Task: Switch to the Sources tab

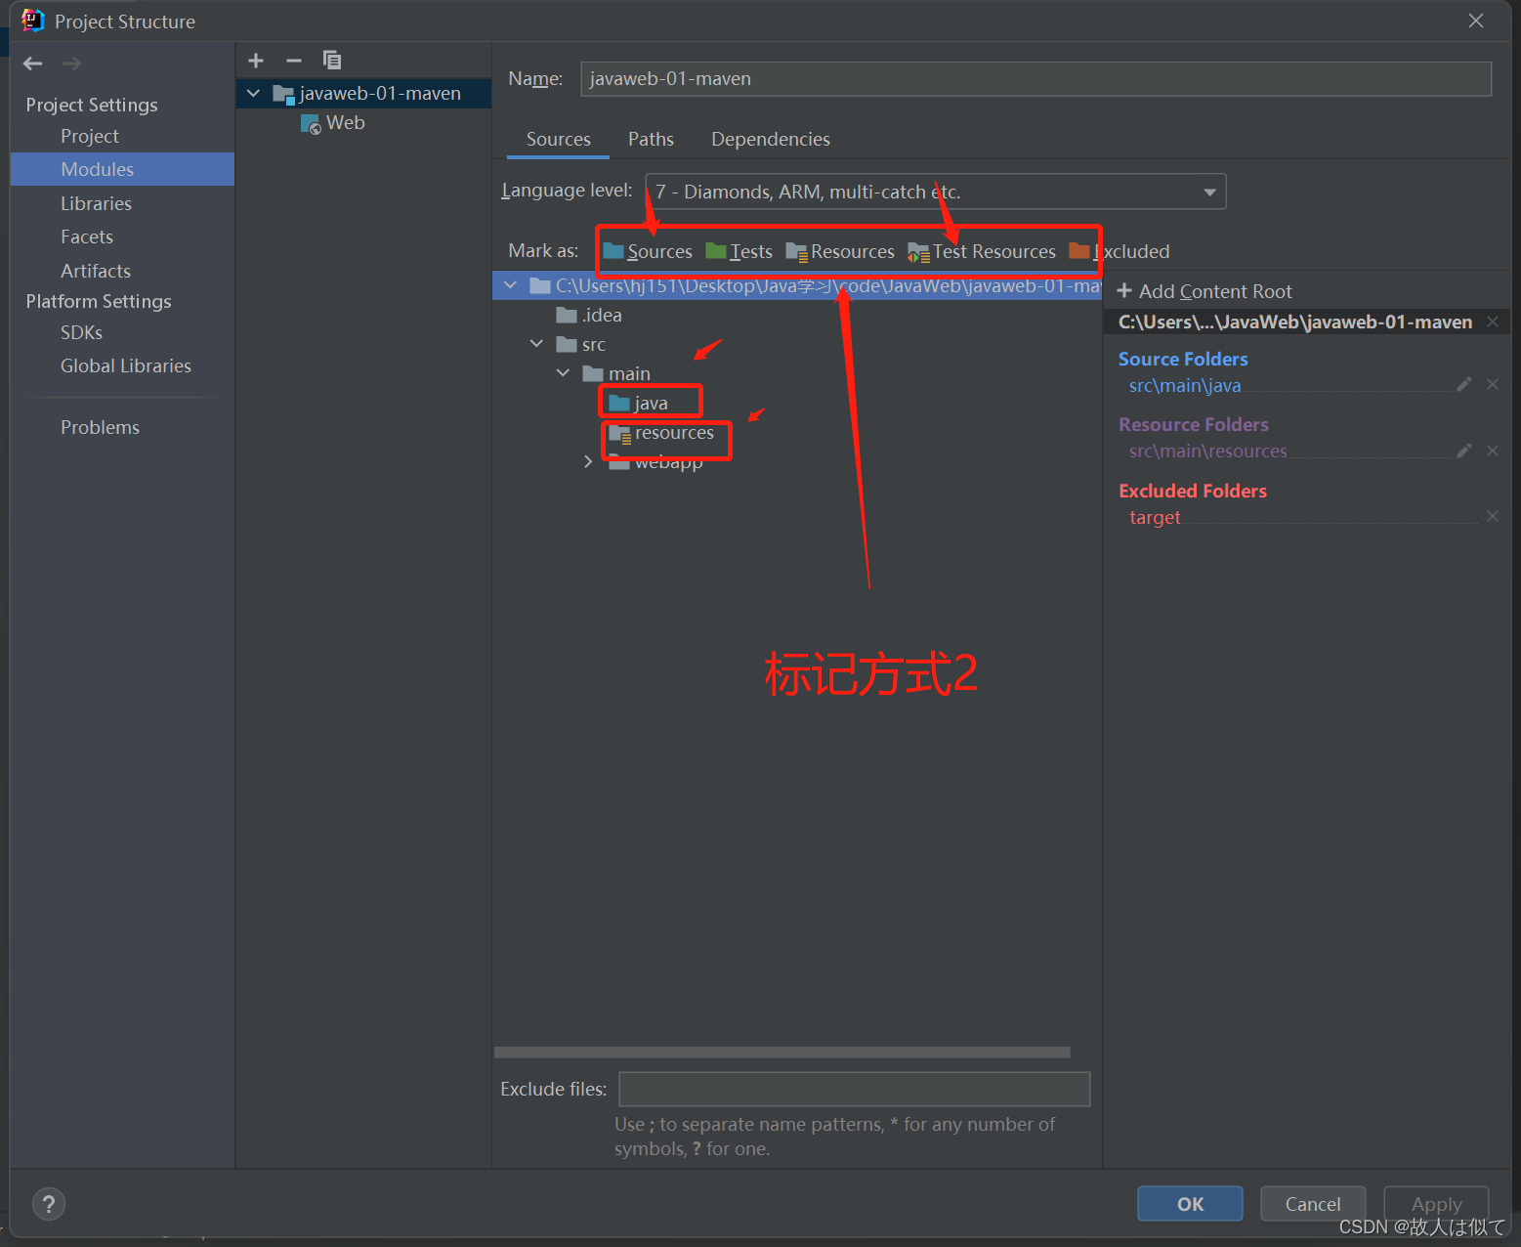Action: 559,139
